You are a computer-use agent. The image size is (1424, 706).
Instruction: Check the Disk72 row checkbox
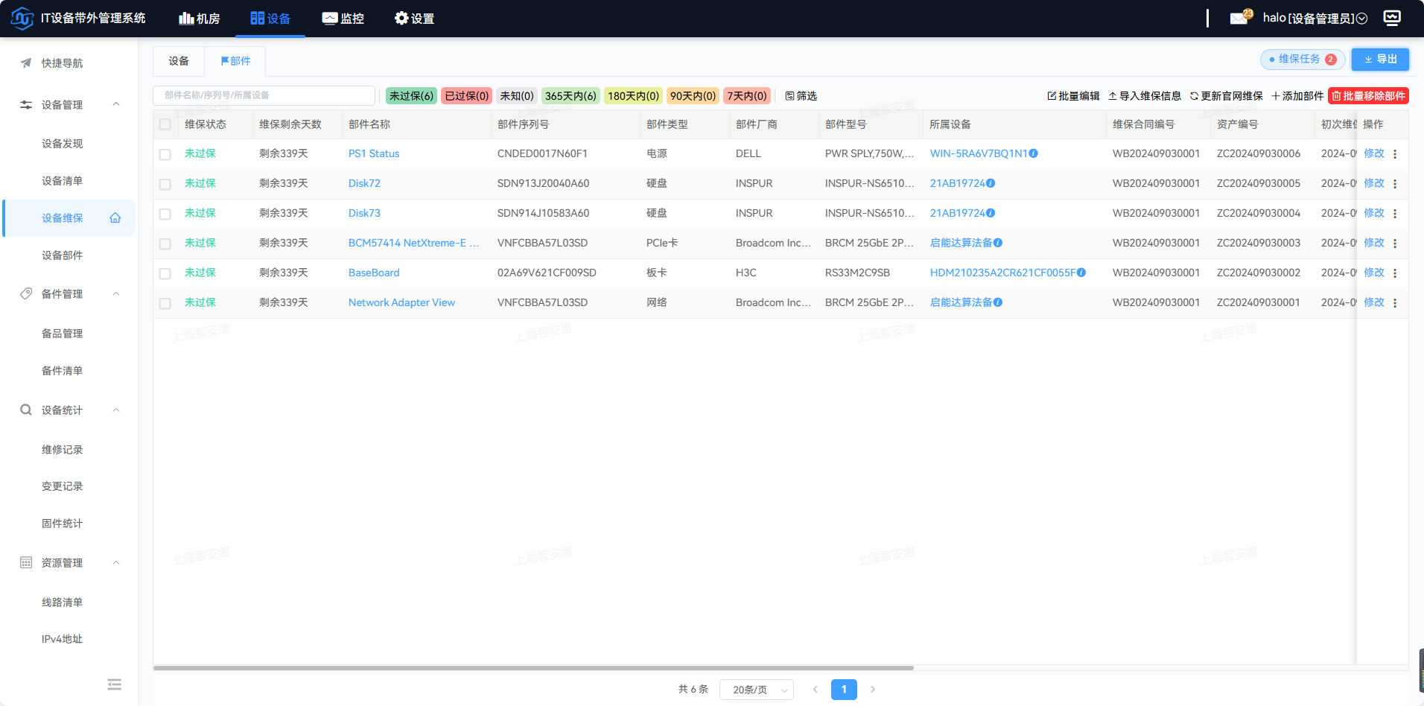coord(165,184)
